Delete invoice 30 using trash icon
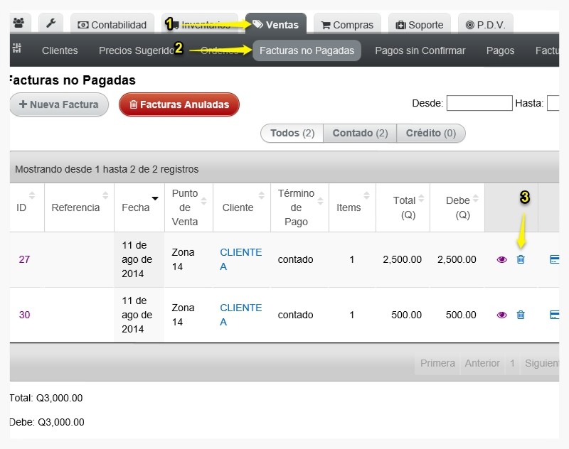 click(x=521, y=315)
